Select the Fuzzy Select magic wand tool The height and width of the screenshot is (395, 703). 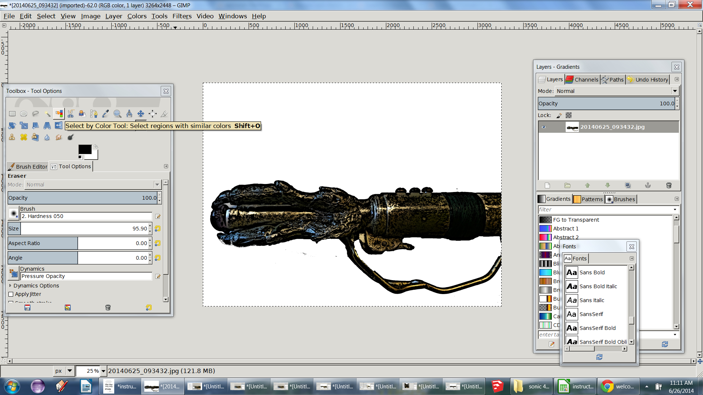click(47, 114)
